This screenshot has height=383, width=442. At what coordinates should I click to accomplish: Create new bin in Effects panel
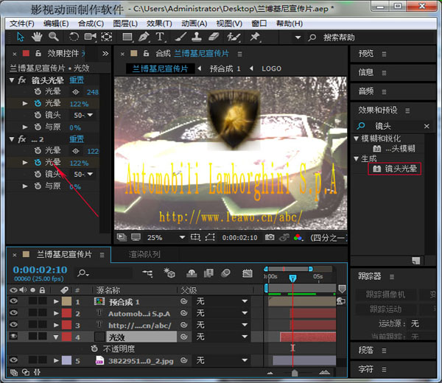pos(415,261)
